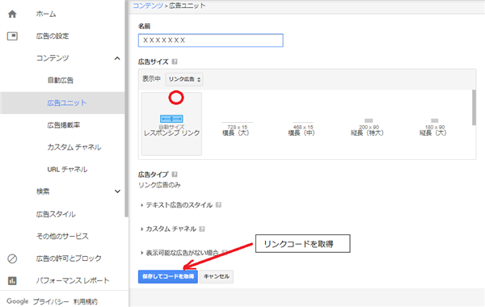
Task: Open その他のサービス menu item
Action: tap(62, 236)
